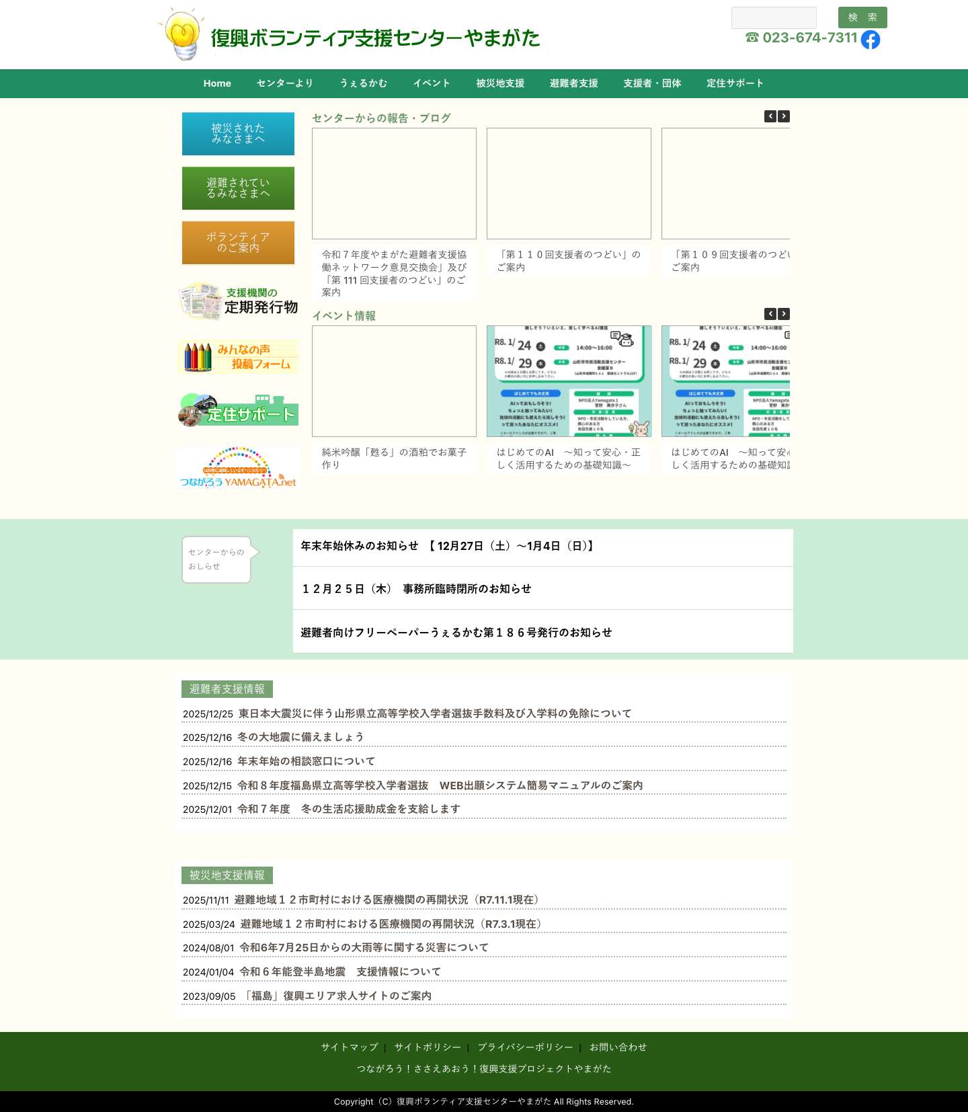
Task: Open つながろう!ささえあおう!復興支援プロジェクトやまがた link
Action: (484, 1068)
